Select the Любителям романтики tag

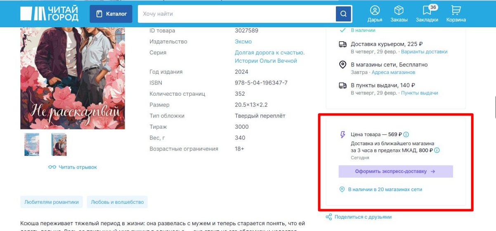pos(52,202)
